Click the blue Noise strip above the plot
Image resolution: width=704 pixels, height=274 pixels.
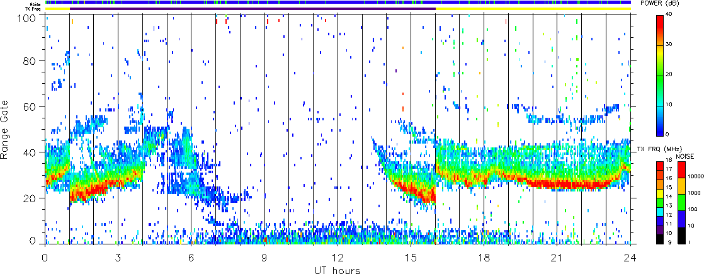338,3
